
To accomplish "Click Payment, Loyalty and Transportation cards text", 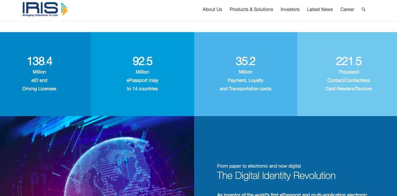I will point(245,85).
